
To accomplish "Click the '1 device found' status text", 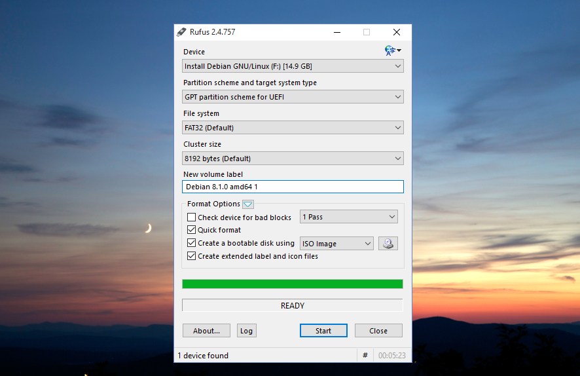I will [x=203, y=355].
